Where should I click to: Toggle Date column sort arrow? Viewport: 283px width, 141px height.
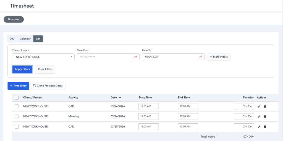click(120, 98)
